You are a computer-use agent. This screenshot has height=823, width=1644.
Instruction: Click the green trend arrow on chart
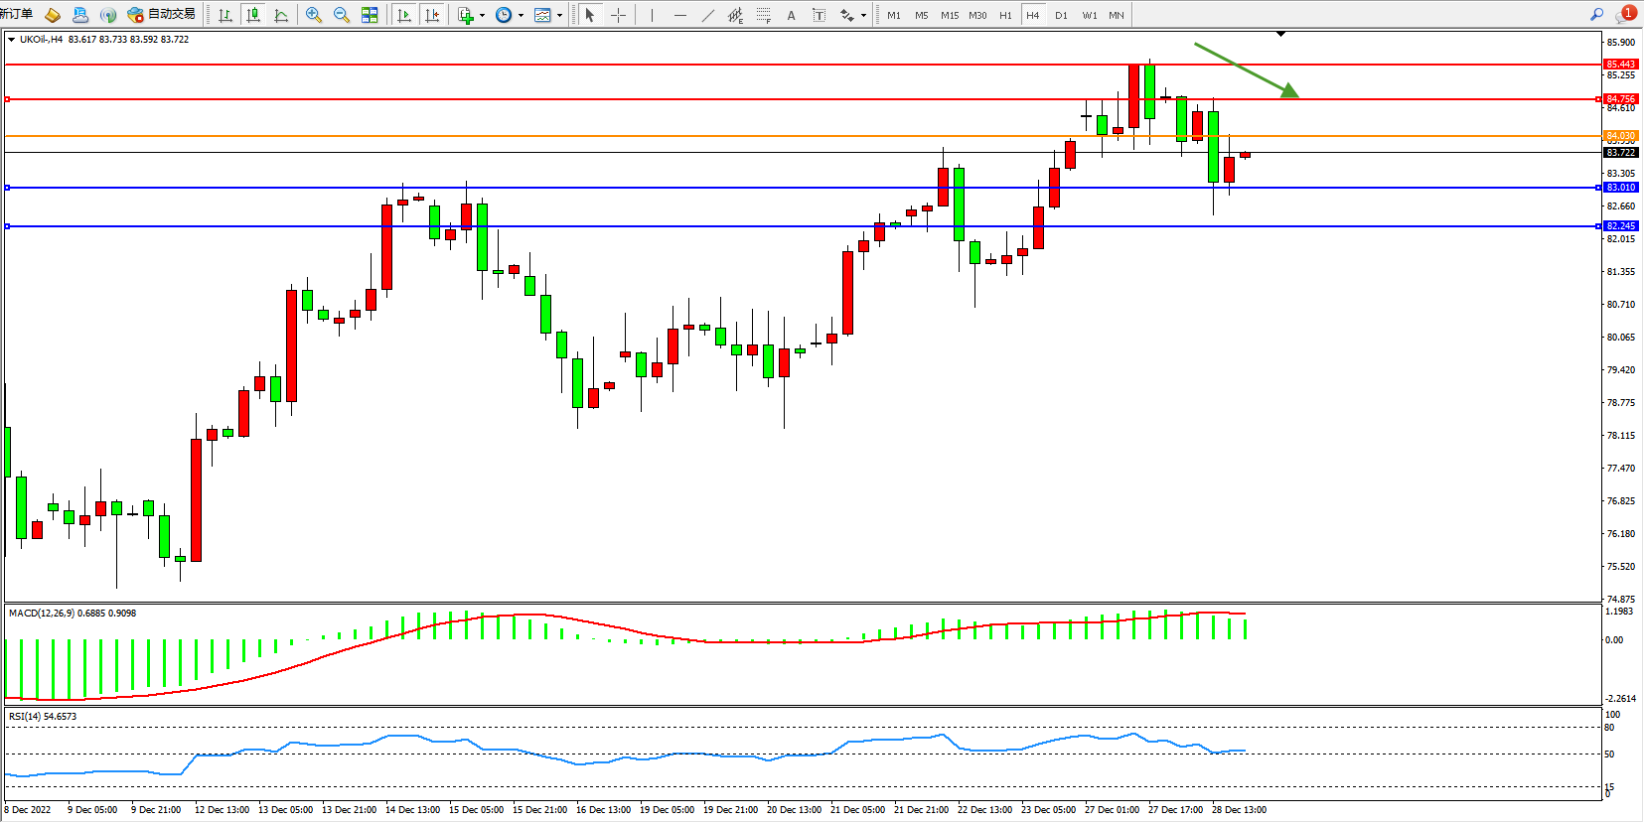(1247, 70)
